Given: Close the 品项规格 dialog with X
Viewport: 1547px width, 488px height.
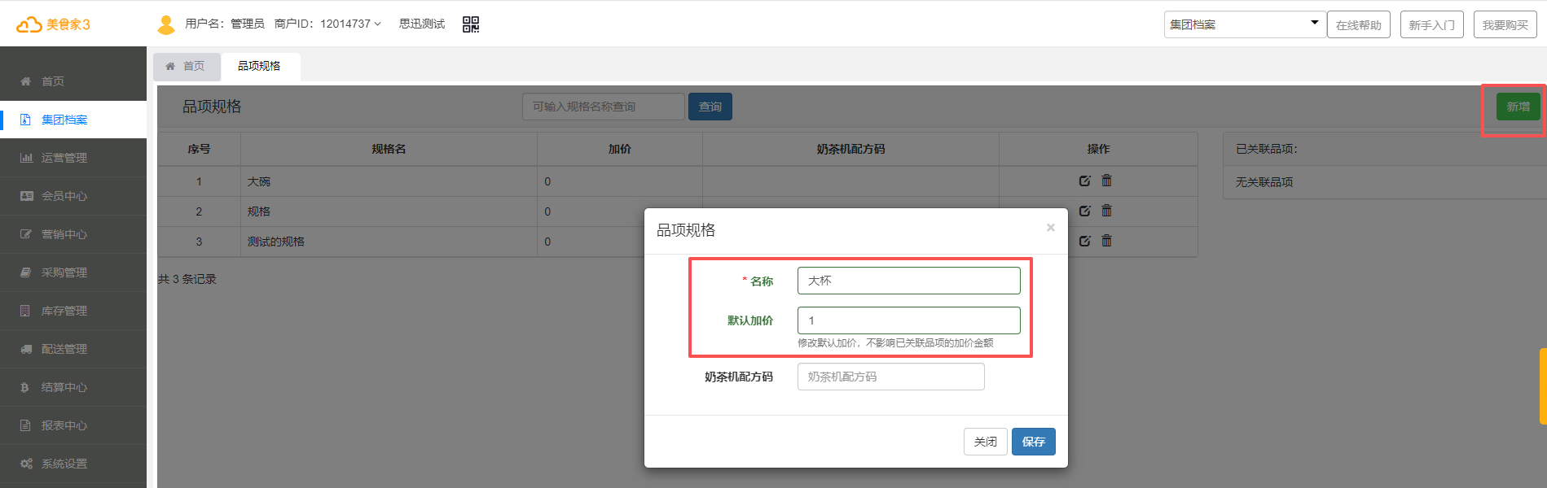Looking at the screenshot, I should tap(1050, 228).
